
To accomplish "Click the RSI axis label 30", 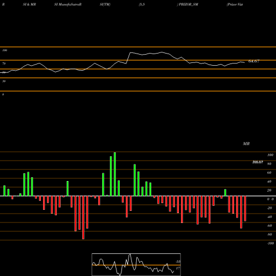I will point(4,81).
